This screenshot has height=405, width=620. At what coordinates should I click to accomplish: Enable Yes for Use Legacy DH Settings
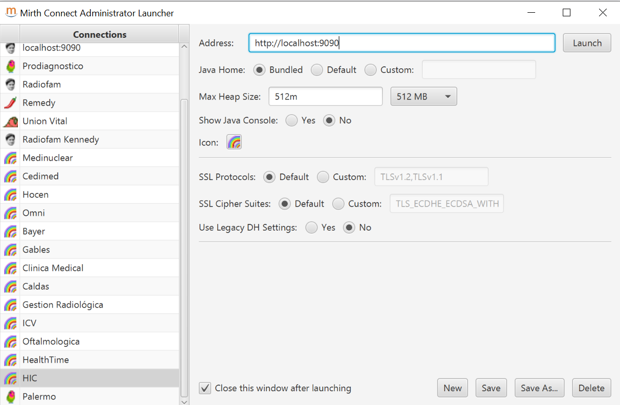pos(311,227)
